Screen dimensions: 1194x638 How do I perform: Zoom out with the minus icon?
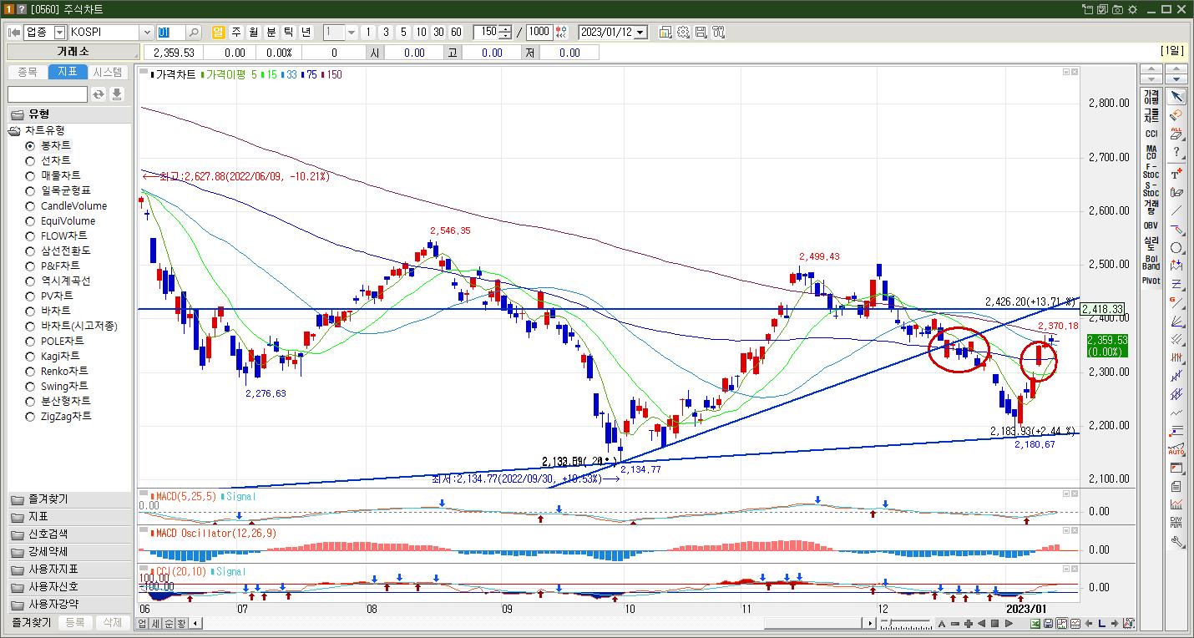pyautogui.click(x=955, y=623)
